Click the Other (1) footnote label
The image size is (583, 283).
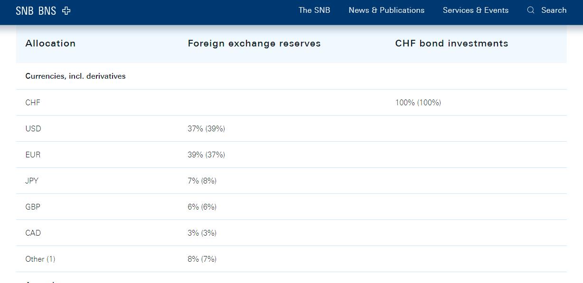[x=40, y=259]
